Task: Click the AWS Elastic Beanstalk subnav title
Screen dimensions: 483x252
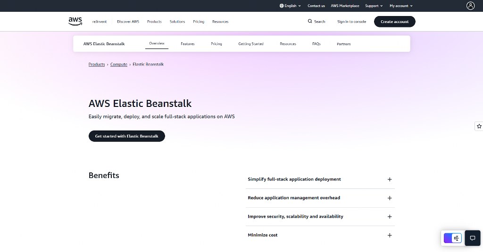Action: coord(104,44)
